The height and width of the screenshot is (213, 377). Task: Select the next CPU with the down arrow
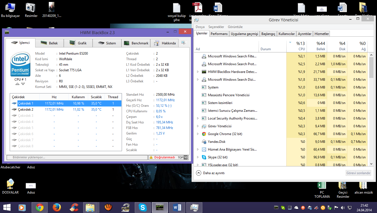coord(23,84)
